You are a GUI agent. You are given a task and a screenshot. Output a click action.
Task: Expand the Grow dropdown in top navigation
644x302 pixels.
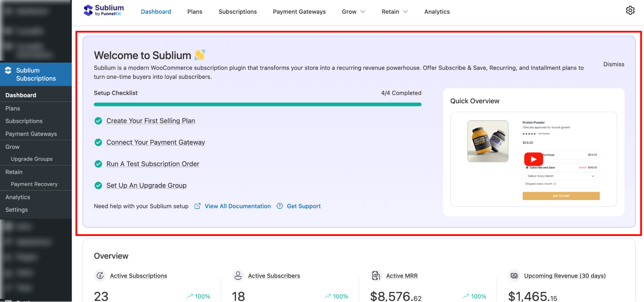coord(353,12)
